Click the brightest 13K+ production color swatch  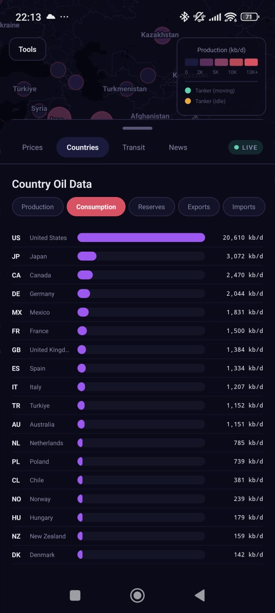251,62
